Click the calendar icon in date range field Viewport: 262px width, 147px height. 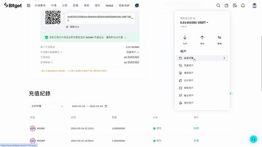(106, 106)
